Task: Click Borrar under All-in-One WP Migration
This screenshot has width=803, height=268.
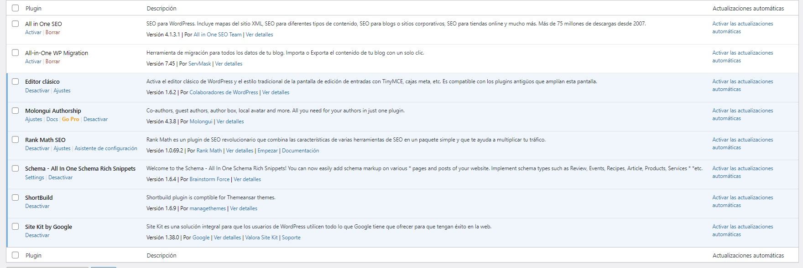Action: (53, 61)
